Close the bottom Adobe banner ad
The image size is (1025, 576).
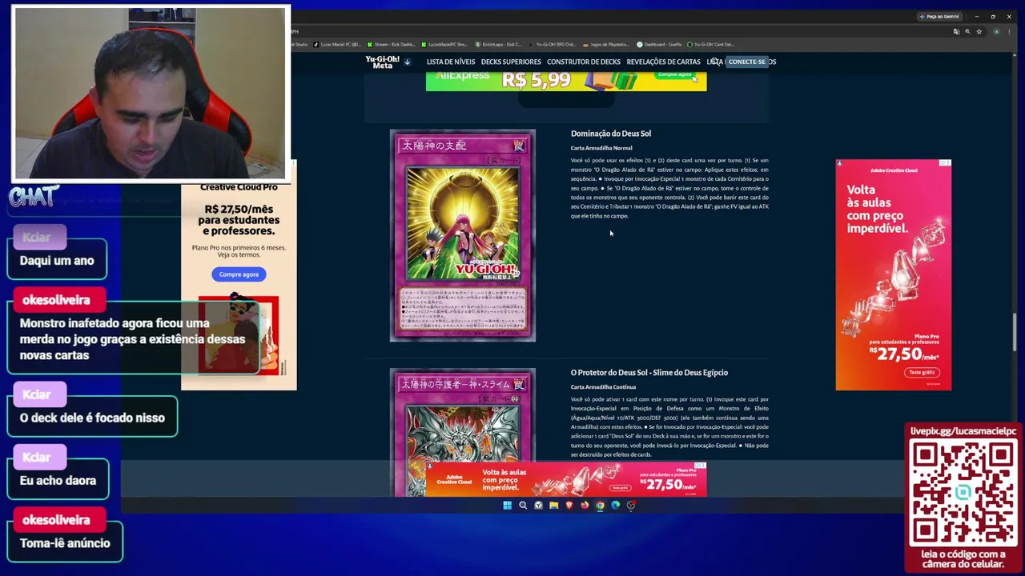pos(701,466)
